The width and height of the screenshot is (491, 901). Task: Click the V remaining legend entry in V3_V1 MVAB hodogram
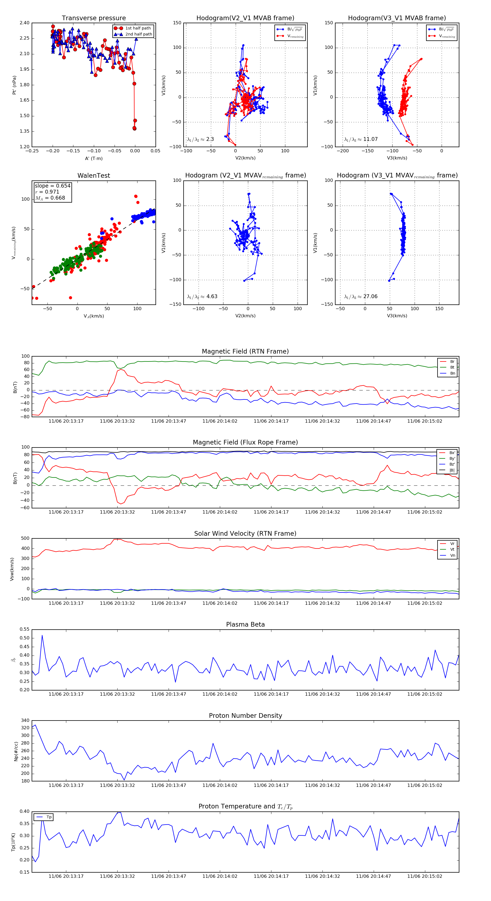pos(441,36)
